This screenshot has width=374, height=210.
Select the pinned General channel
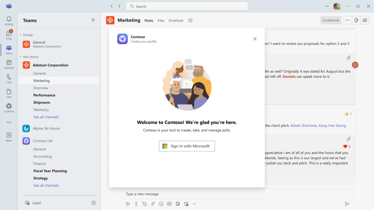click(x=59, y=44)
